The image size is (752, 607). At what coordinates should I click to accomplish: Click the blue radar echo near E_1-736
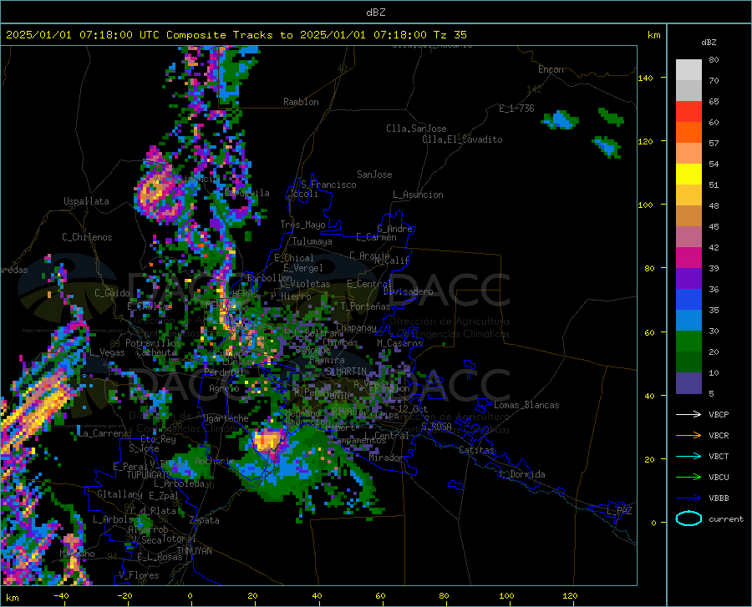(x=561, y=119)
